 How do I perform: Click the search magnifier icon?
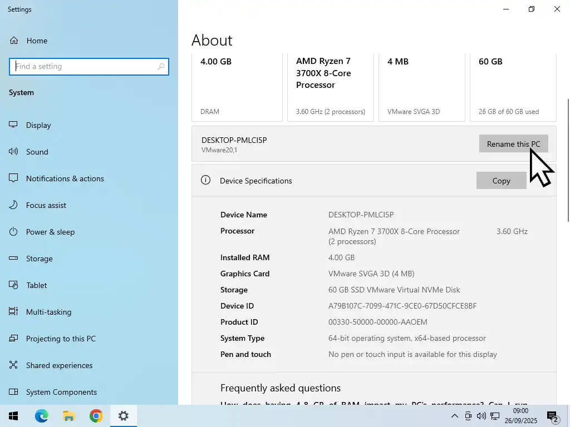coord(161,67)
